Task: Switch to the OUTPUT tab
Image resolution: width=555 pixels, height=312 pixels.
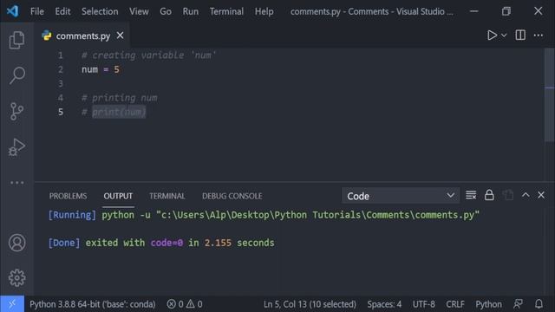Action: (118, 196)
